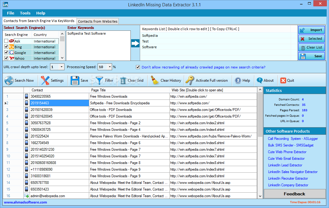Screen dimensions: 329x208
Task: Click the Page Title column header
Action: coord(129,90)
